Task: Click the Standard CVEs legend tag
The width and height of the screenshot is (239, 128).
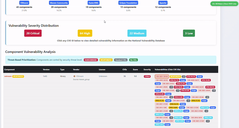Action: (x=121, y=60)
